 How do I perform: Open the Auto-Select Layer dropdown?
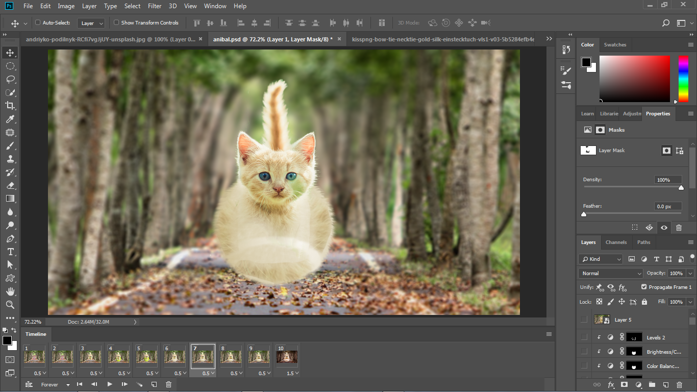pyautogui.click(x=91, y=23)
